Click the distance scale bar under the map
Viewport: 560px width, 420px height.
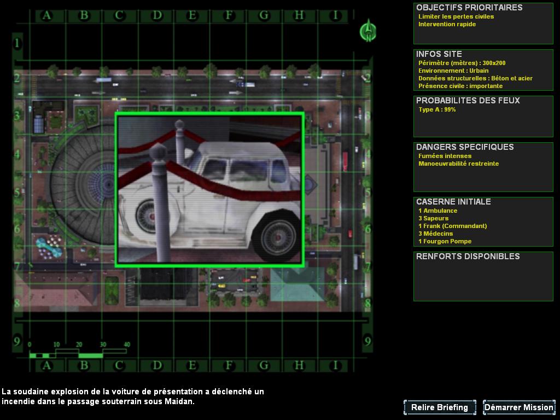[78, 352]
